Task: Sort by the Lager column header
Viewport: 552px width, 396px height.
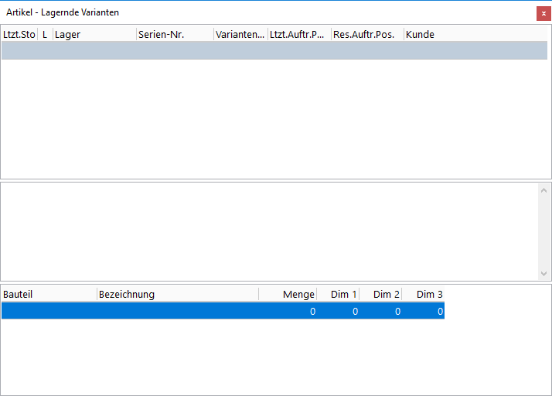Action: click(94, 35)
